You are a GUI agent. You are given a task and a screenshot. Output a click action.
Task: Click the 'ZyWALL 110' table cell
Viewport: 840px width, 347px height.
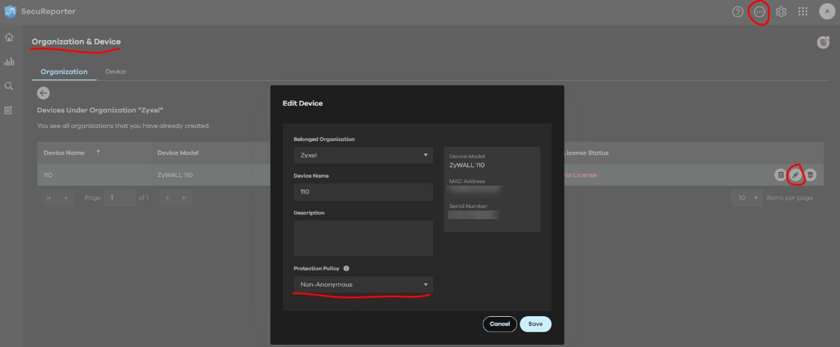coord(175,175)
